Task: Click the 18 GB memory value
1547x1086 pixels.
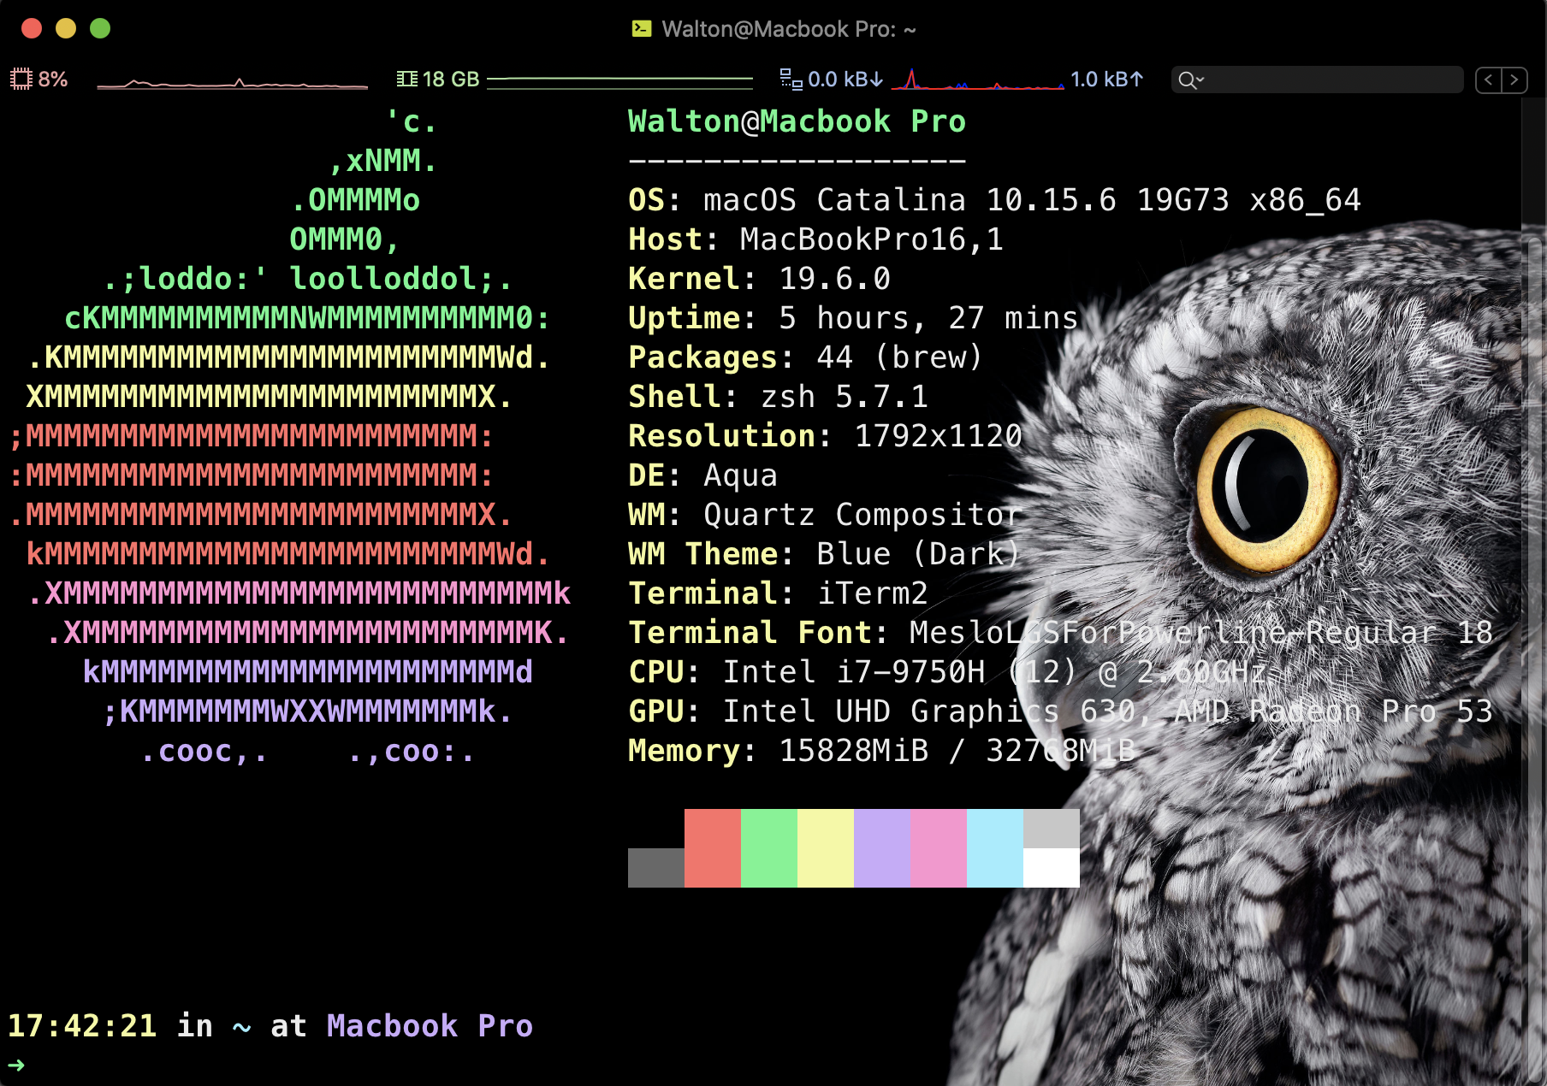Action: point(451,80)
